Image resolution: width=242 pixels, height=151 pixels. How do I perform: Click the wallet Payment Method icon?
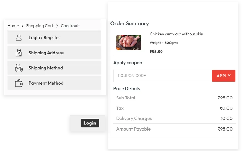coord(19,83)
